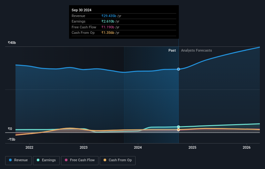Click the Sep 30 2024 tooltip date
The width and height of the screenshot is (265, 169).
pyautogui.click(x=81, y=10)
